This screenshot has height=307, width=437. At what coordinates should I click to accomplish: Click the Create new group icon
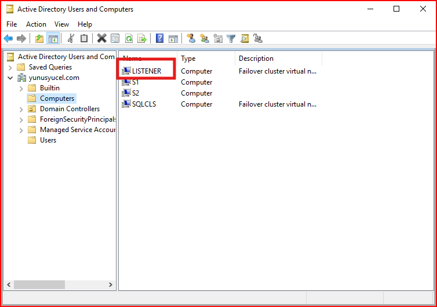pos(205,38)
